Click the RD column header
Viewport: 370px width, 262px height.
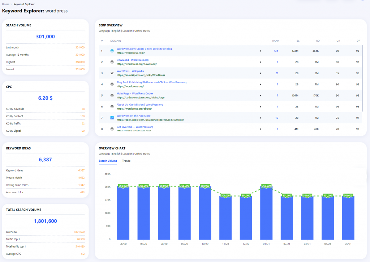point(318,41)
